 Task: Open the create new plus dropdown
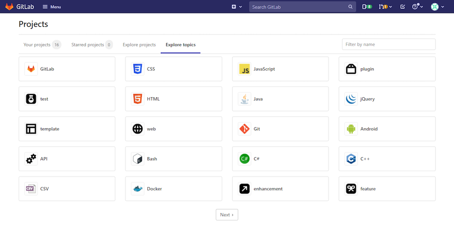237,7
